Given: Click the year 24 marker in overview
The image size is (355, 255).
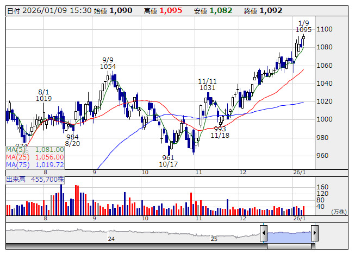Looking at the screenshot, I should [x=111, y=239].
